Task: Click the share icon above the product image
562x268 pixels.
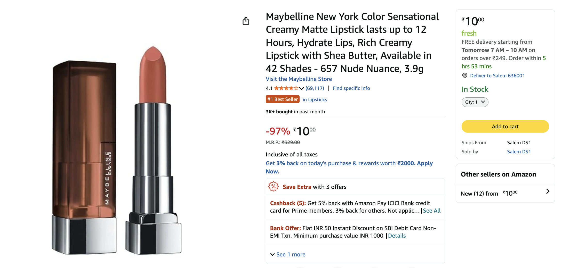Action: coord(246,21)
